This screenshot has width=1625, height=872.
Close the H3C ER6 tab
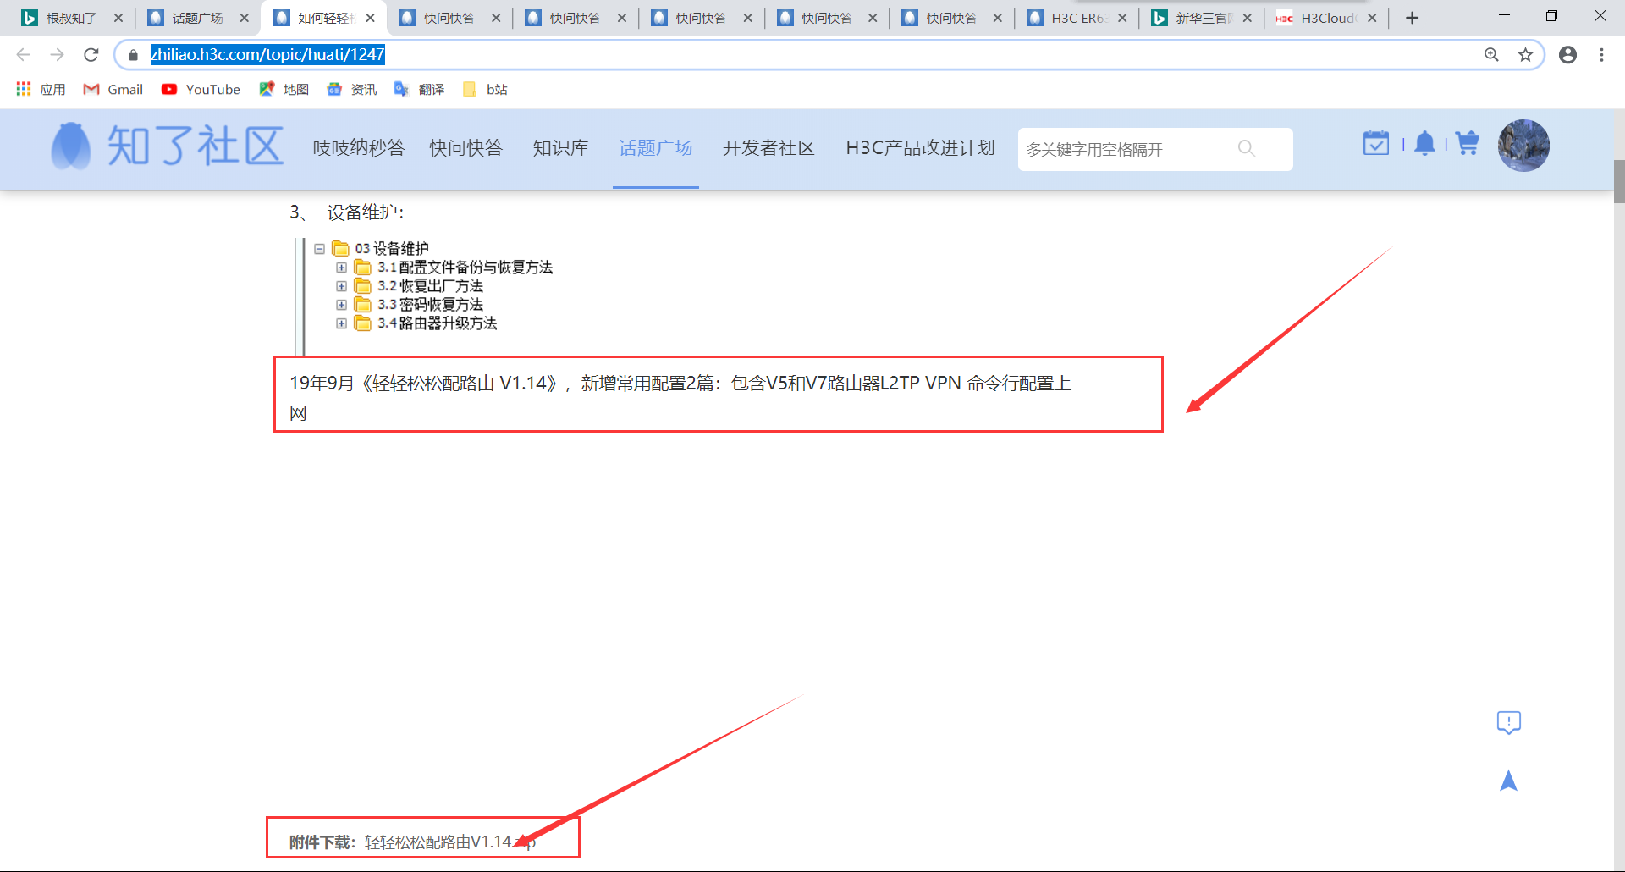[1122, 18]
